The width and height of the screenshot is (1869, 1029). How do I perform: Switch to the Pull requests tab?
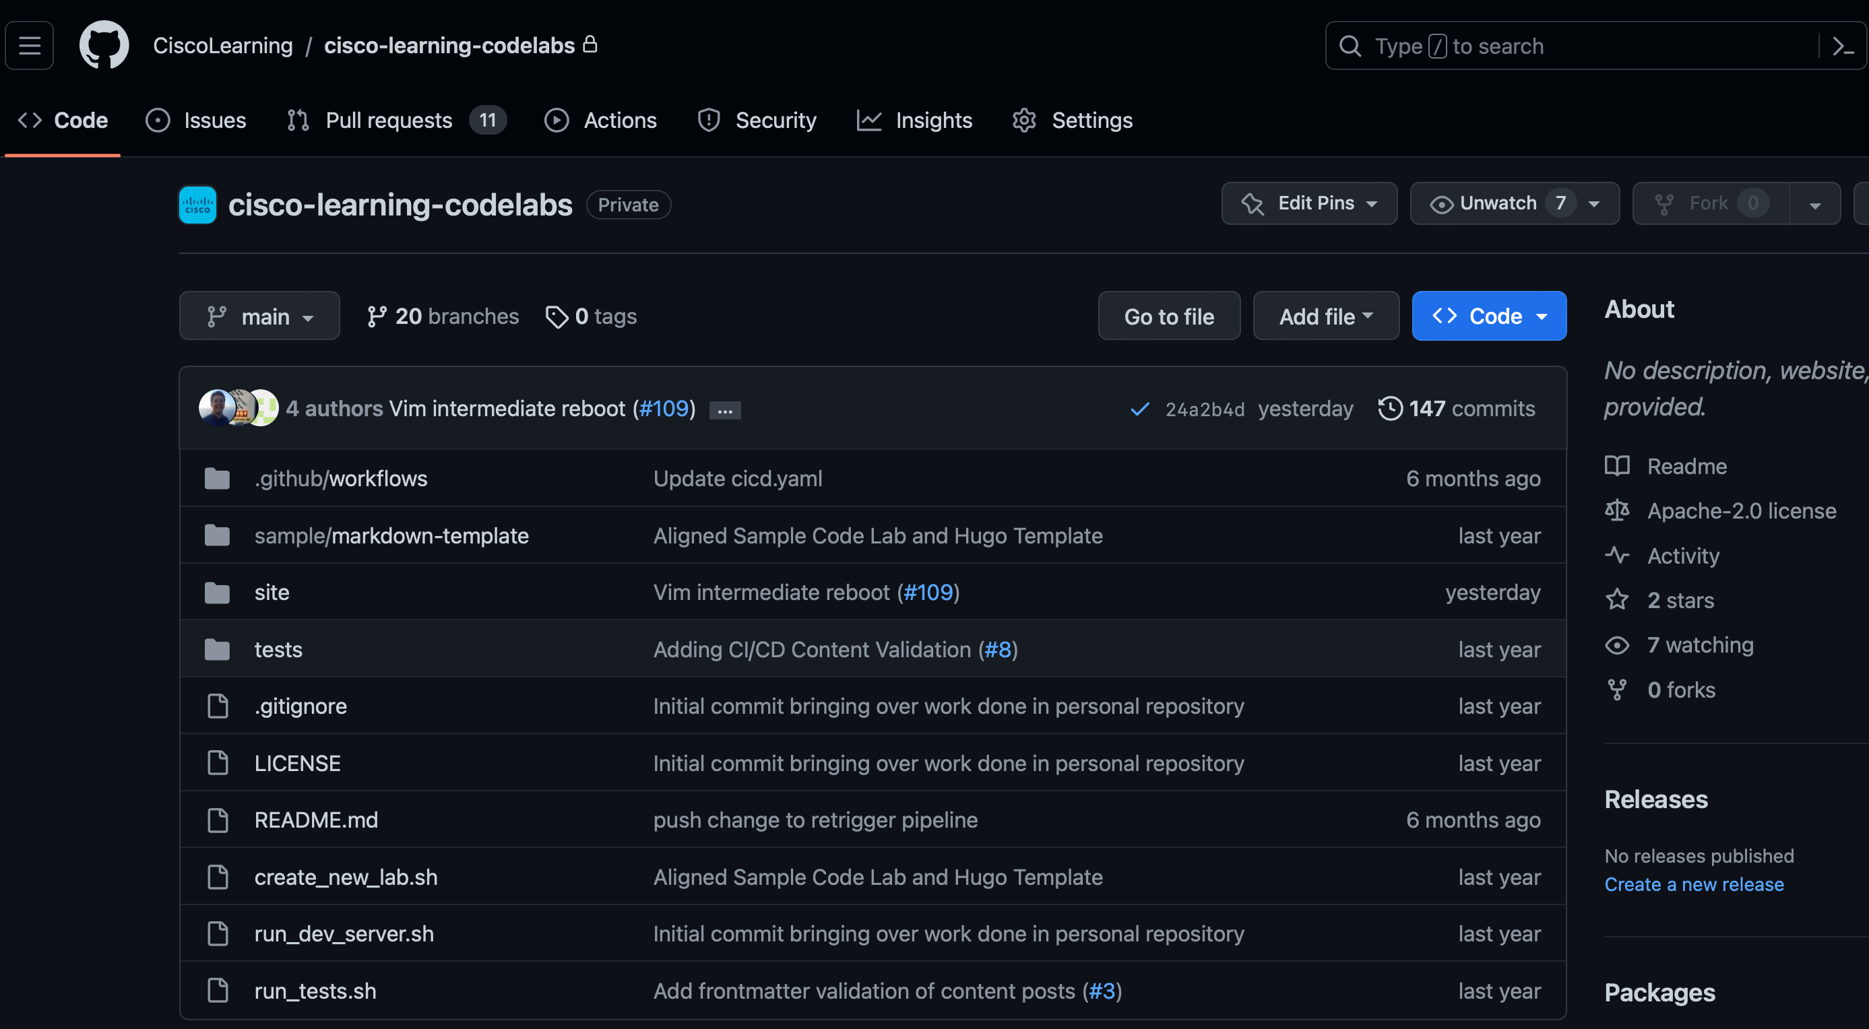(396, 121)
